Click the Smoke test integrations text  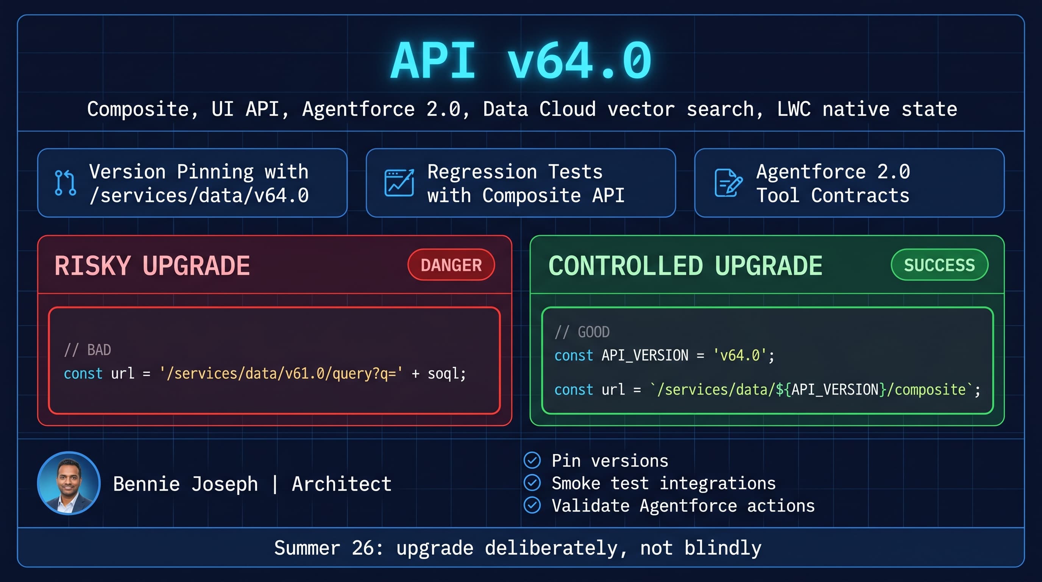click(664, 483)
